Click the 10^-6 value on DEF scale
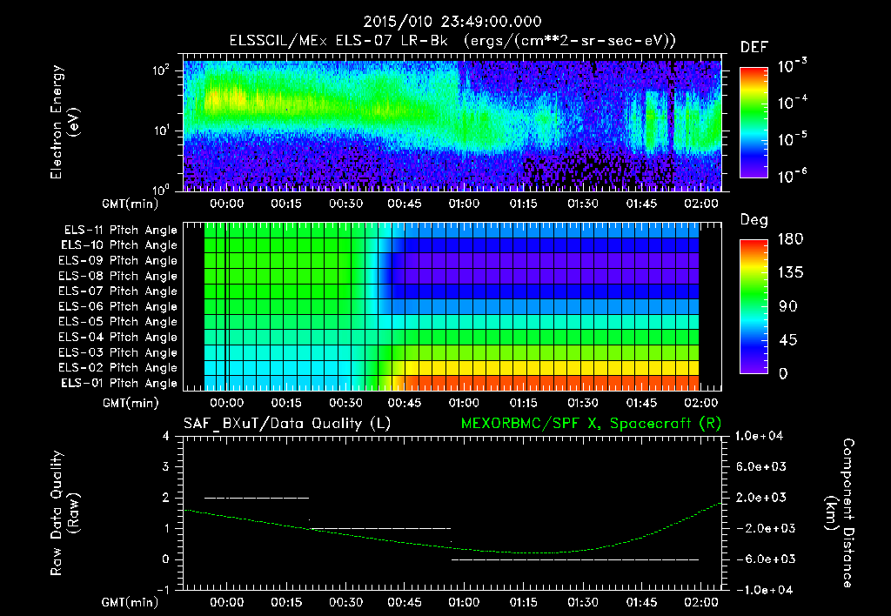Viewport: 891px width, 616px height. [792, 176]
